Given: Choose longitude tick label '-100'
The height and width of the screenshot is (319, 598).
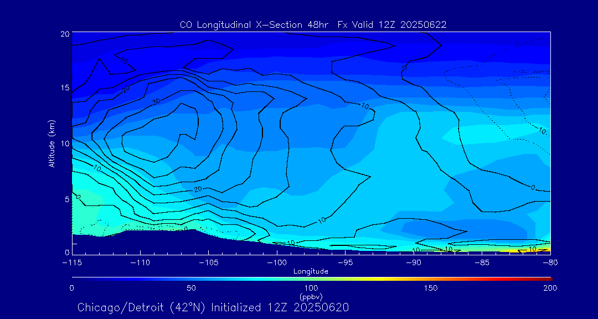Looking at the screenshot, I should 277,263.
